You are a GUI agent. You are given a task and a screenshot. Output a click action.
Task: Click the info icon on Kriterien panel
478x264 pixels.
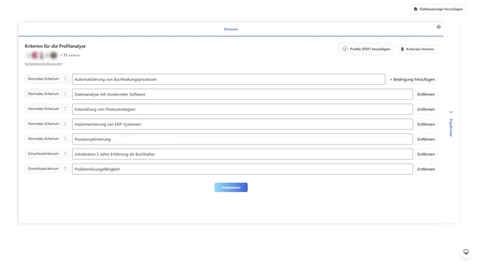439,27
